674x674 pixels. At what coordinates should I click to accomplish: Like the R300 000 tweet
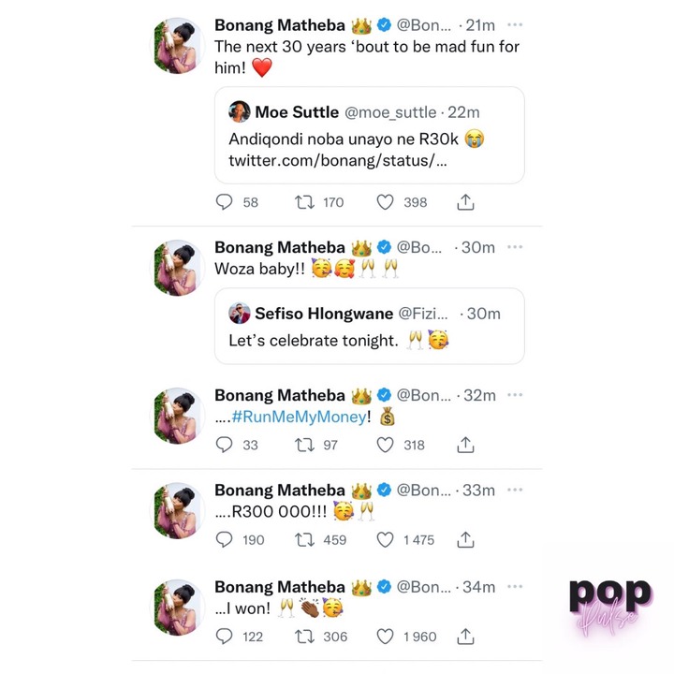tap(385, 539)
